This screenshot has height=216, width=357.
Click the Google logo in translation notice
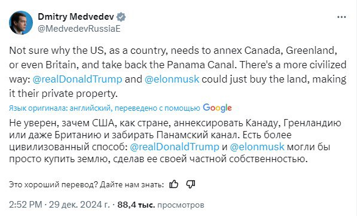pyautogui.click(x=217, y=108)
